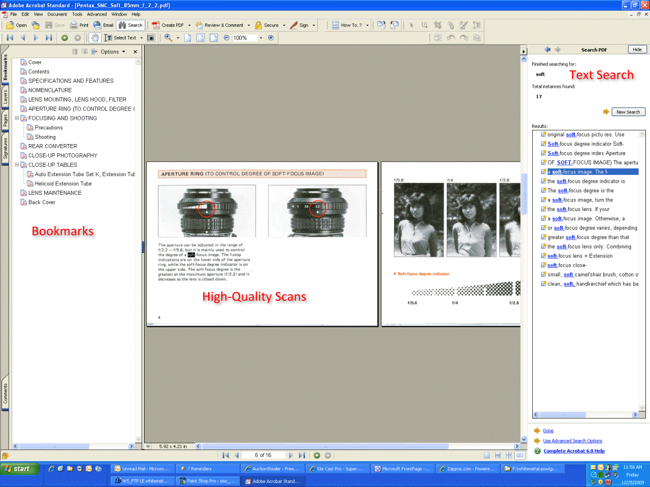Viewport: 650px width, 487px height.
Task: Click the Done link
Action: [x=548, y=431]
